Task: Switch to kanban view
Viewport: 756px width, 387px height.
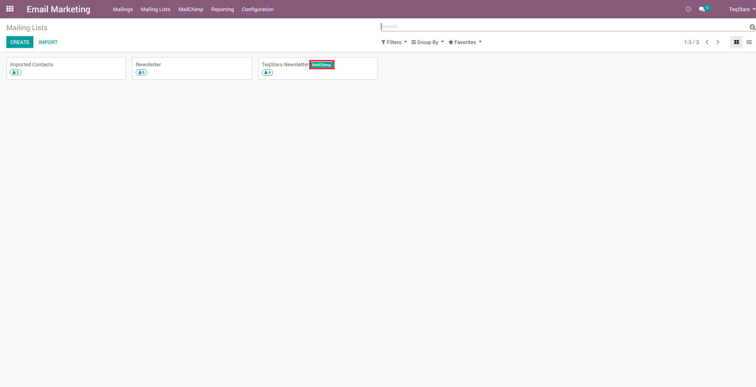Action: 736,42
